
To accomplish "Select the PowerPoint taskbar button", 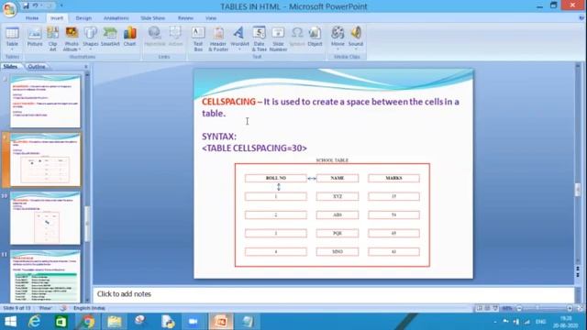I will (220, 322).
